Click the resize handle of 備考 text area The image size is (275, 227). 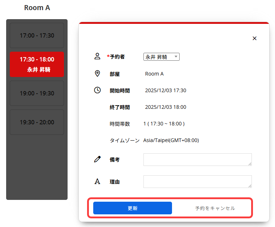point(250,164)
